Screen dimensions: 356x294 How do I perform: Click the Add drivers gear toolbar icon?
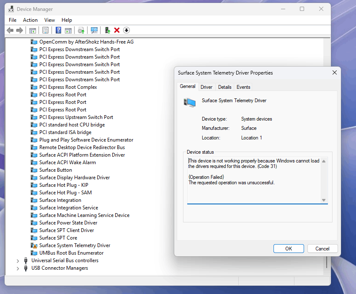point(81,30)
